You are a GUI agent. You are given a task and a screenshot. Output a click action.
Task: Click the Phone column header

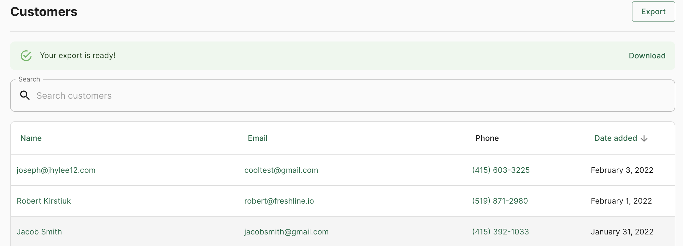(487, 138)
